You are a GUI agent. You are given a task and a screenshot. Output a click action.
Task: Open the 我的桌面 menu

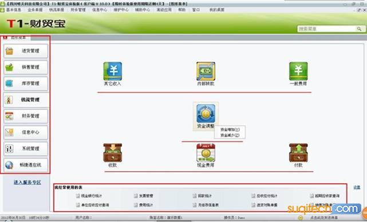pos(217,10)
